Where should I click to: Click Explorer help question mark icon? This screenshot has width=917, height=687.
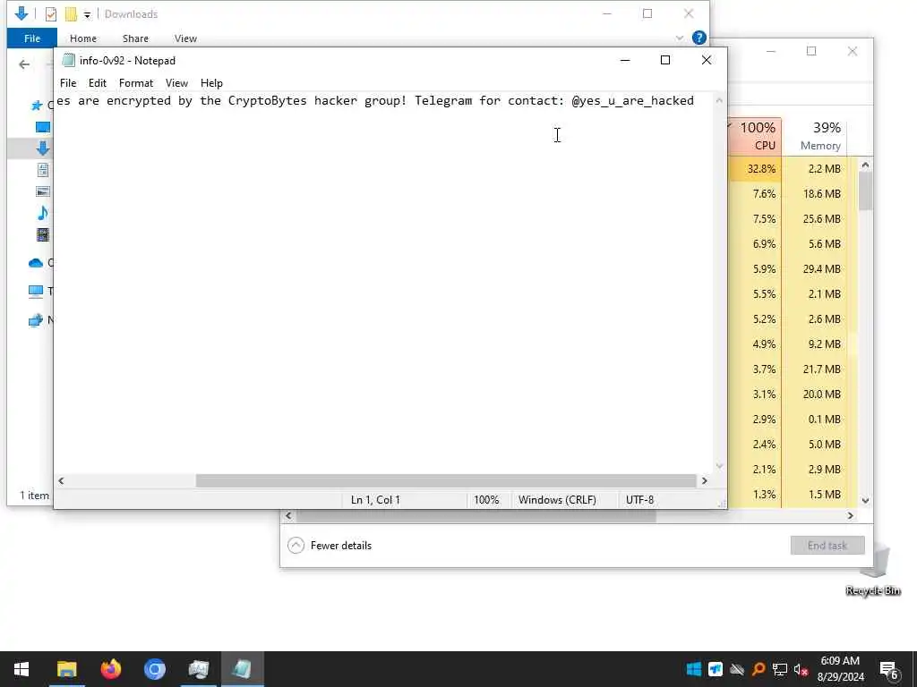click(698, 38)
